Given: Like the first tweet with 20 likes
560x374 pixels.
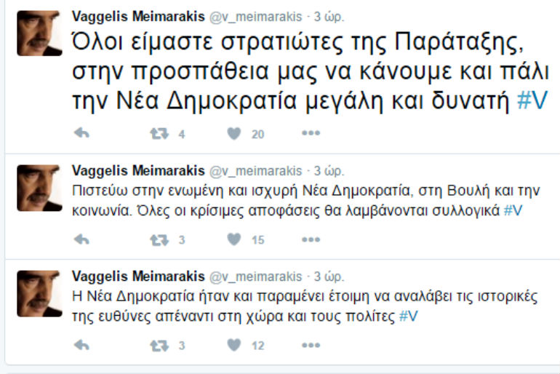Looking at the screenshot, I should click(x=233, y=134).
